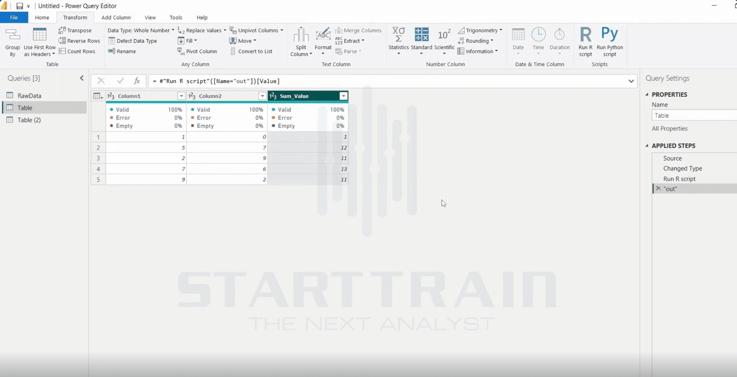Switch to the View tab
737x377 pixels.
150,17
